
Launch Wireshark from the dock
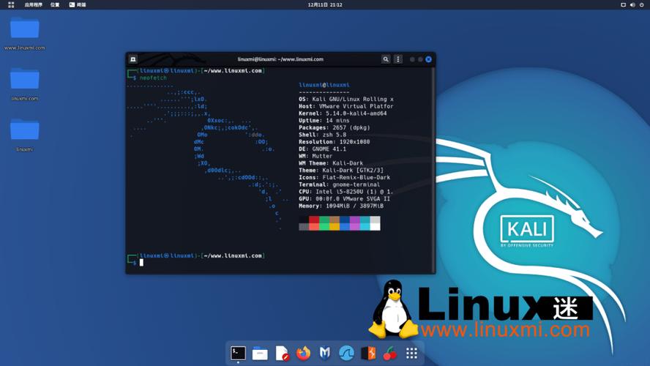point(346,353)
